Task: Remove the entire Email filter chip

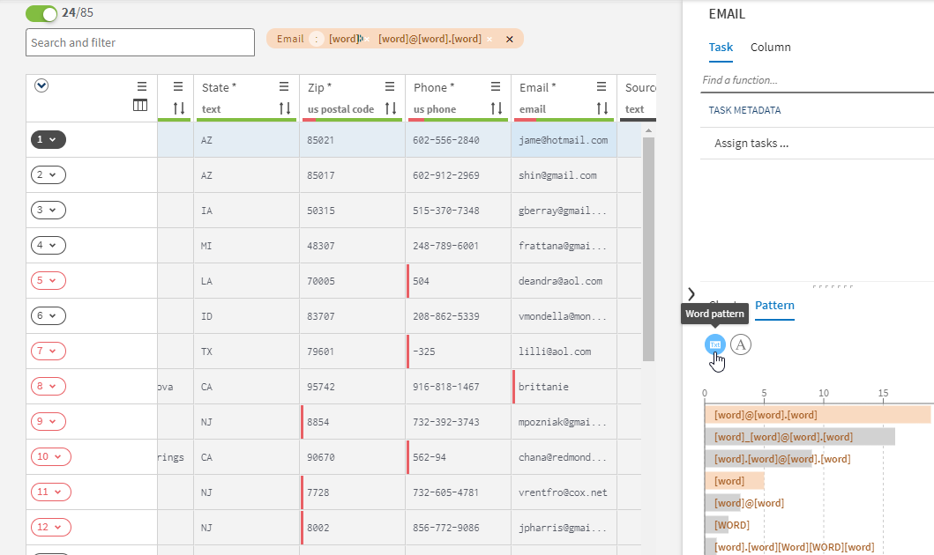Action: (509, 39)
